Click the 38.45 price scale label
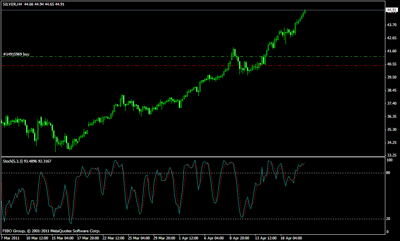The image size is (400, 241). pyautogui.click(x=392, y=90)
